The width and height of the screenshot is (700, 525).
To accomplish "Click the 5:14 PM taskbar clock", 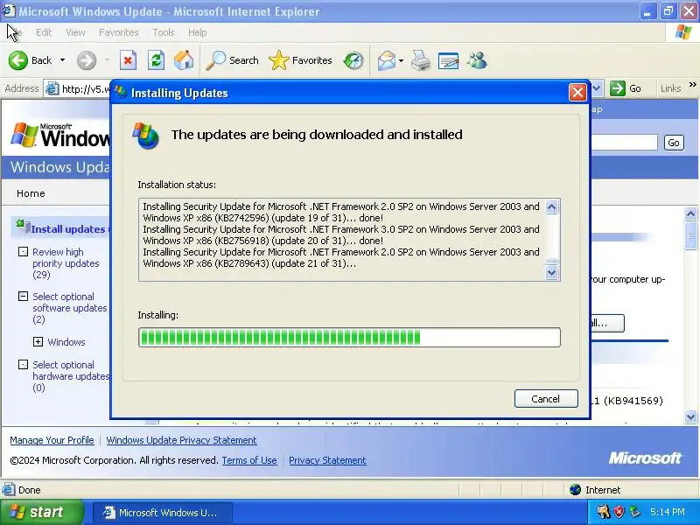I will coord(668,512).
